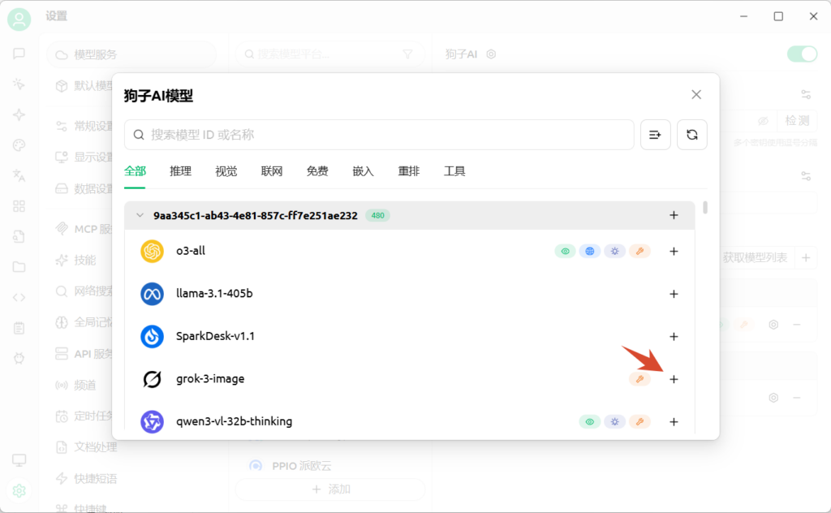Screen dimensions: 831x513
Task: Add all models in the 9aa345c1 group
Action: [x=674, y=215]
